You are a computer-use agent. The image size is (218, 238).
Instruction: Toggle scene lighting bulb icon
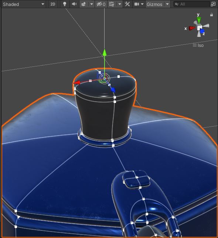tap(65, 4)
